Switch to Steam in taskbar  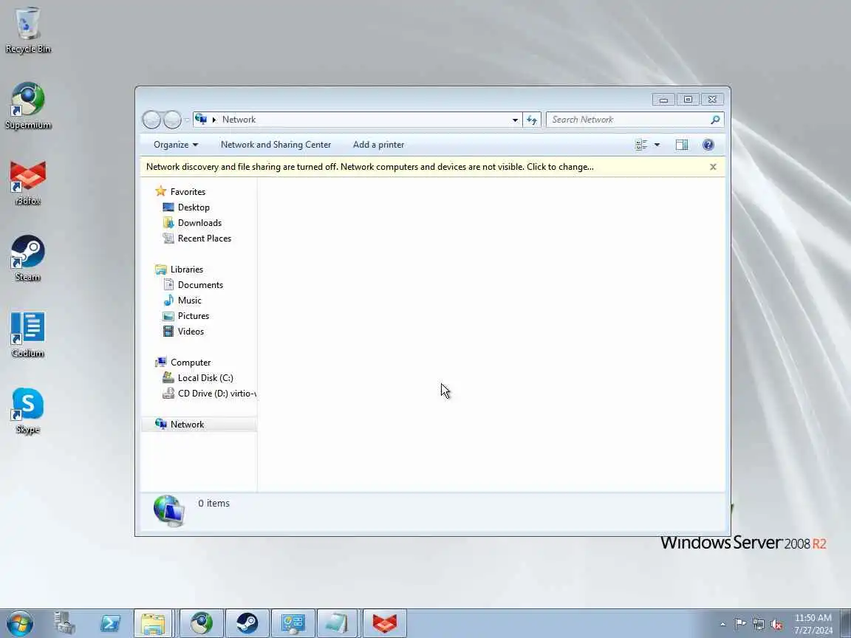pos(247,623)
